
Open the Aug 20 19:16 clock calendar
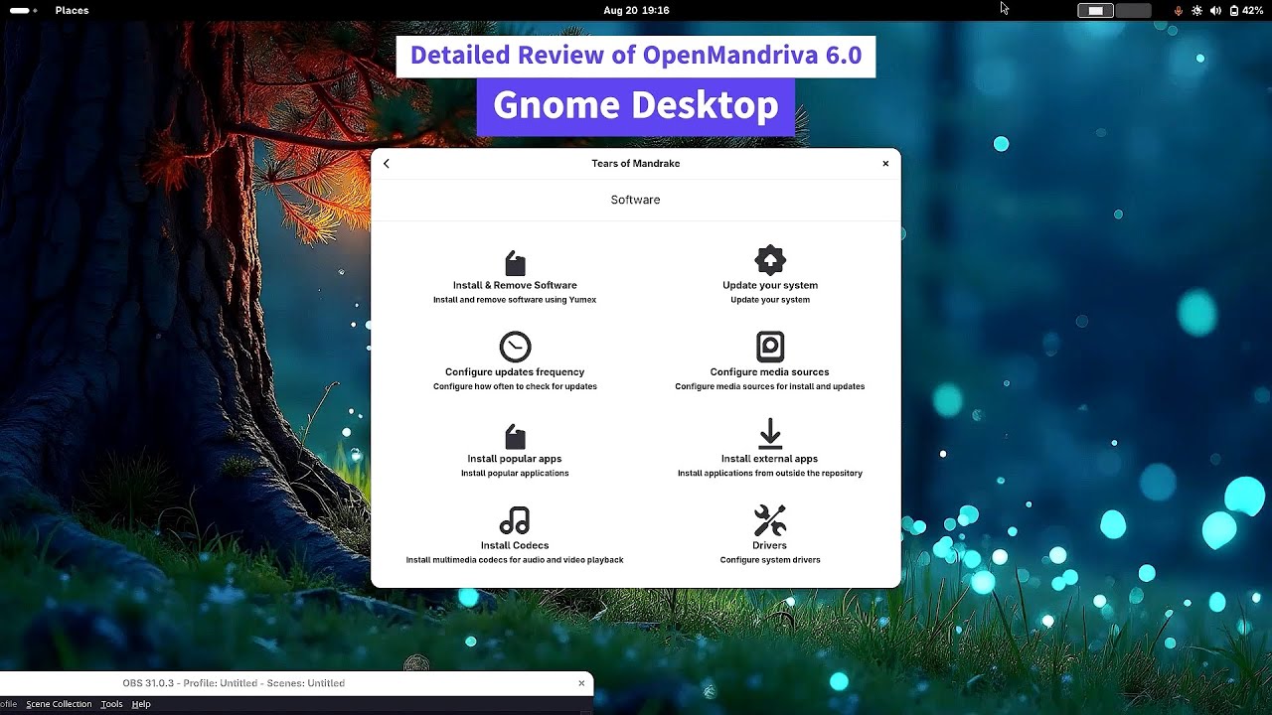point(636,10)
